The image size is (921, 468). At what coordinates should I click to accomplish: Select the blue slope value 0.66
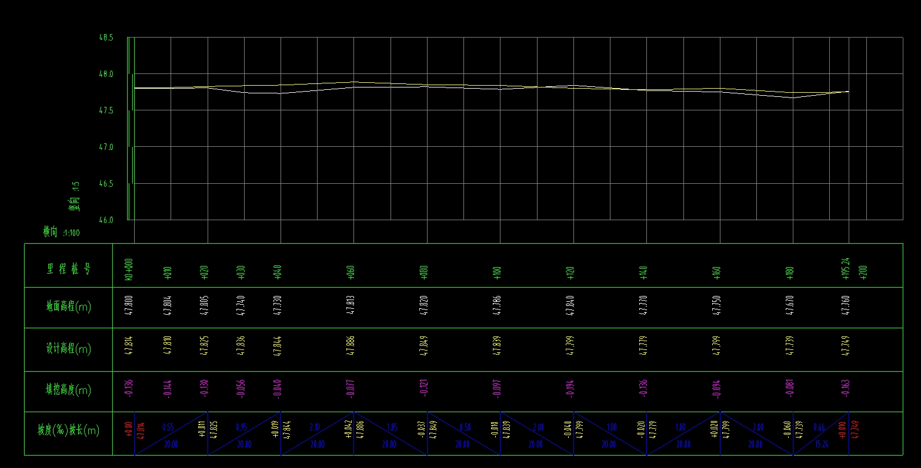818,428
